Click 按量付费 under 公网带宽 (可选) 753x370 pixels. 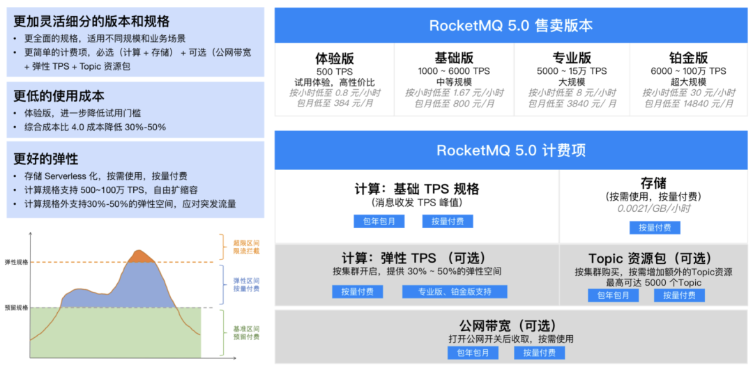(x=539, y=353)
